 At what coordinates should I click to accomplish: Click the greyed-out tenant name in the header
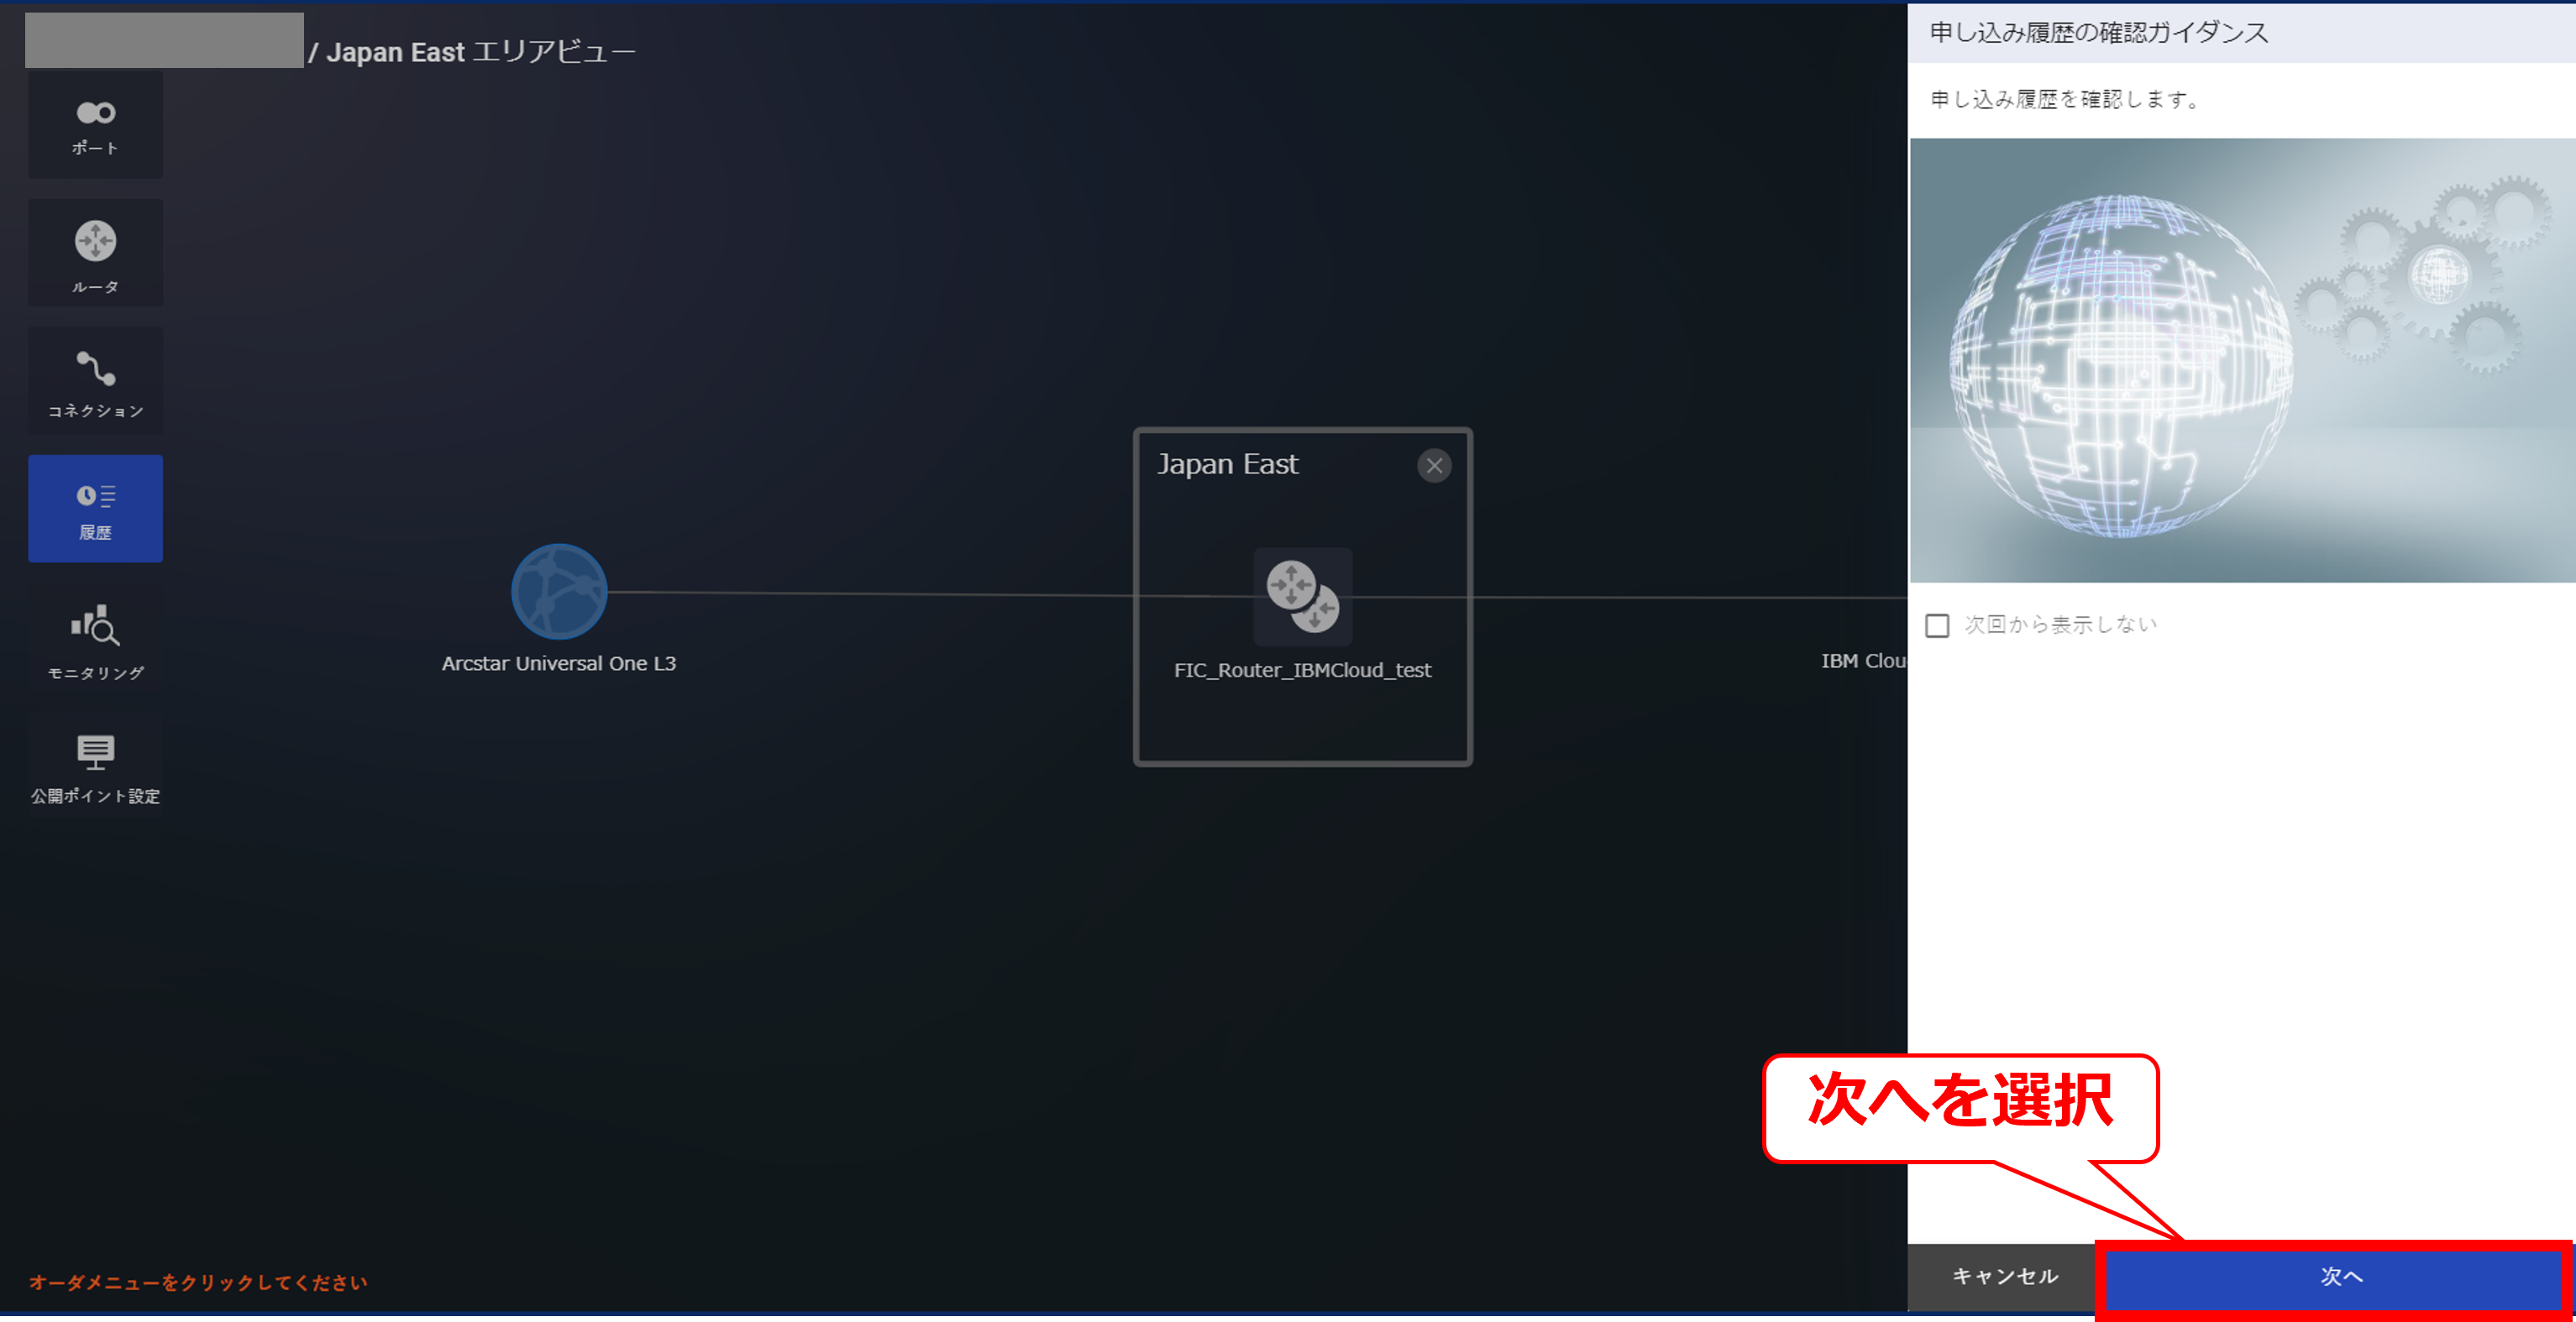(164, 41)
